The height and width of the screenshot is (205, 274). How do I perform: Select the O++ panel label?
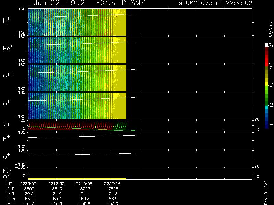pyautogui.click(x=8, y=75)
